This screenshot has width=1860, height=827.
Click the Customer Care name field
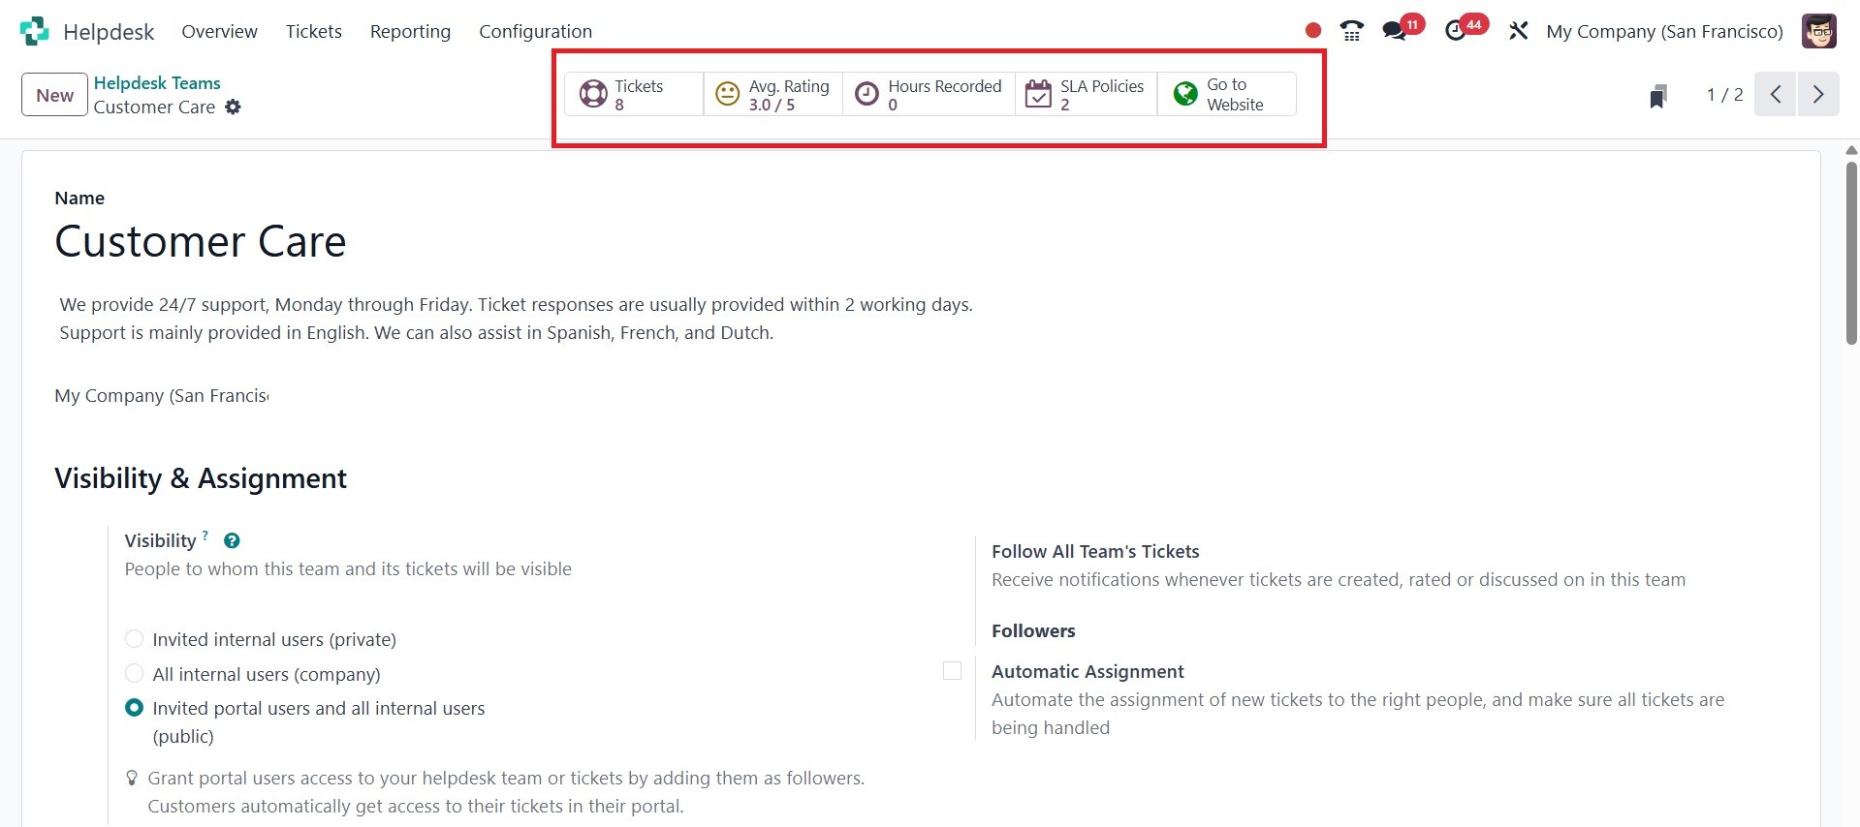coord(201,241)
